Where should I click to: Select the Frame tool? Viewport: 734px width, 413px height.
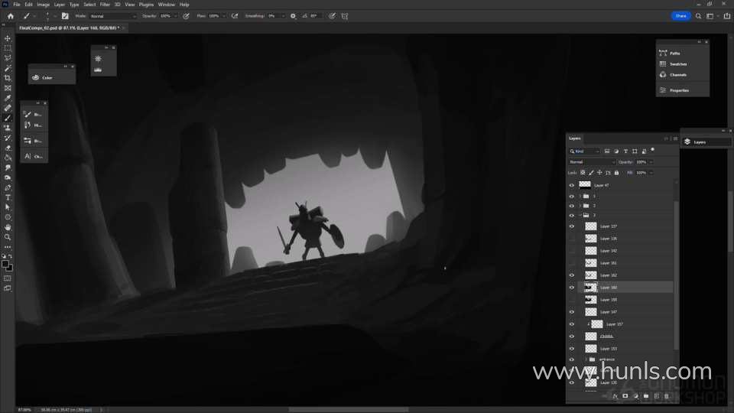pos(8,88)
